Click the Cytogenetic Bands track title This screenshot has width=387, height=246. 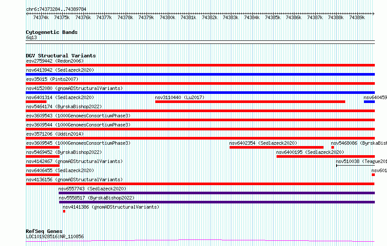[x=52, y=32]
